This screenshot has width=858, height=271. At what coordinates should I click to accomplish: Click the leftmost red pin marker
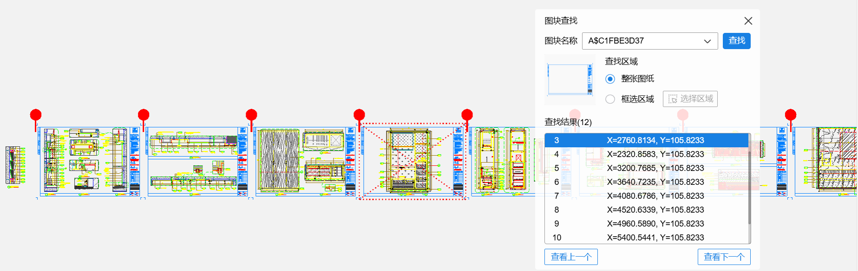coord(36,115)
